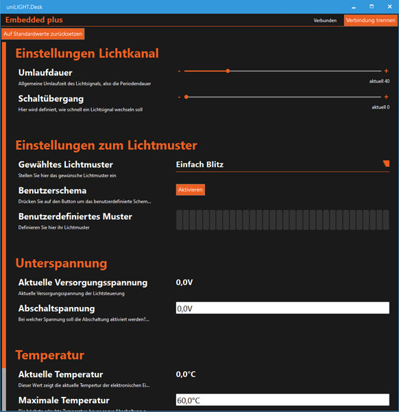Toggle last cell of Benutzerdefiniertes Muster
399x412 pixels.
386,220
